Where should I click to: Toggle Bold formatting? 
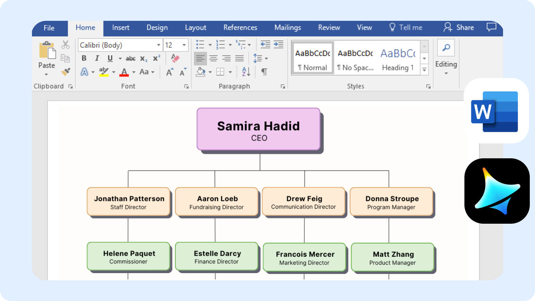84,58
